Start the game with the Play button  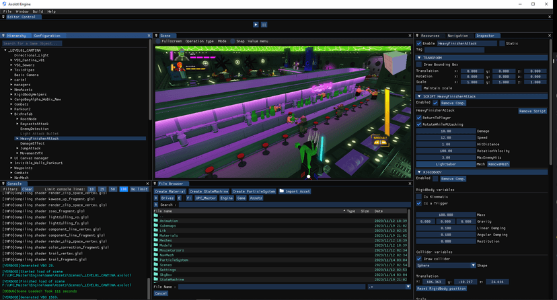pos(256,24)
